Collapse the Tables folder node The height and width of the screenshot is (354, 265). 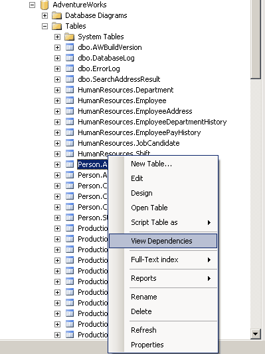tap(45, 26)
